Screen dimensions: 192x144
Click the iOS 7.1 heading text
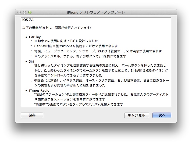28,20
